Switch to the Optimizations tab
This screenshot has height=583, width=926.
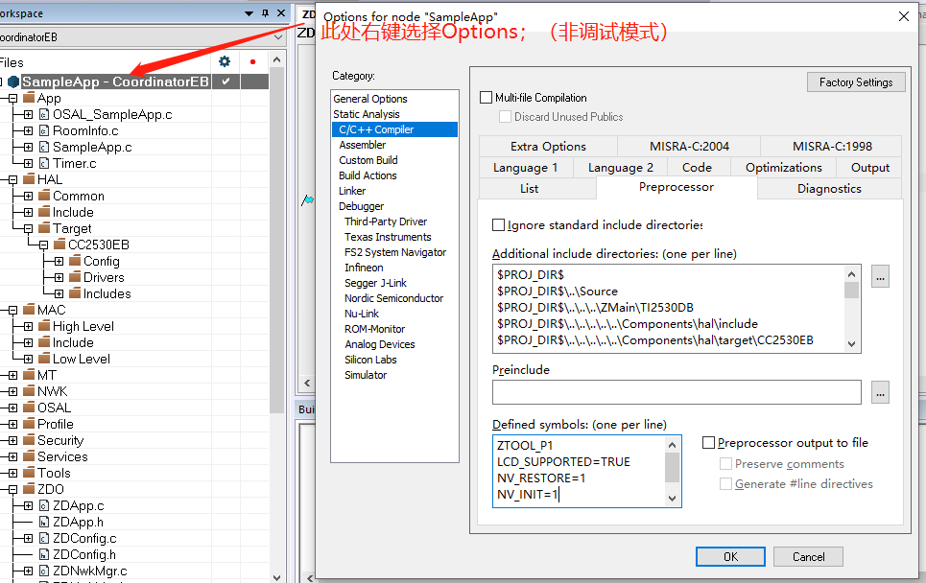[x=784, y=168]
